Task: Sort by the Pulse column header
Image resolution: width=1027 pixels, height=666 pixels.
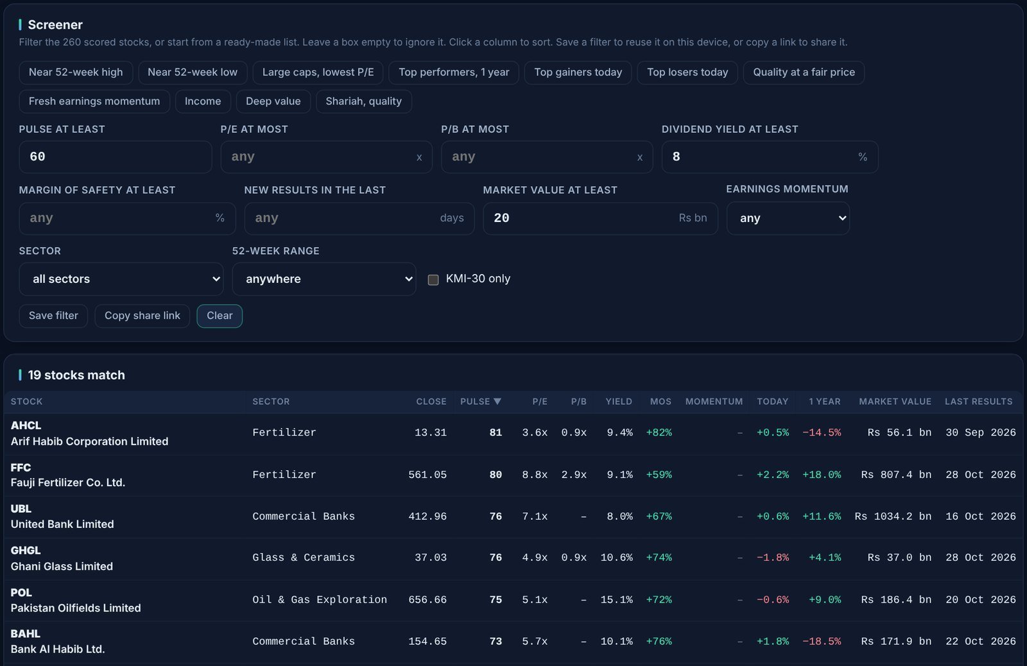Action: (x=480, y=402)
